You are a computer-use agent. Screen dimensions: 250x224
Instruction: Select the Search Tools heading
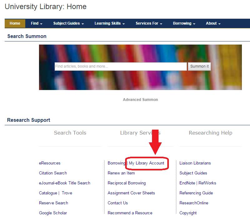pos(70,133)
